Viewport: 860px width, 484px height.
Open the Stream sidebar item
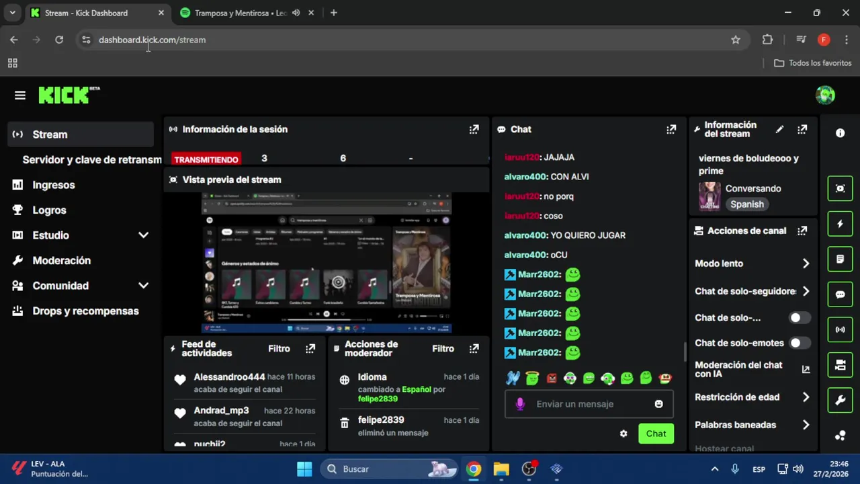[81, 134]
